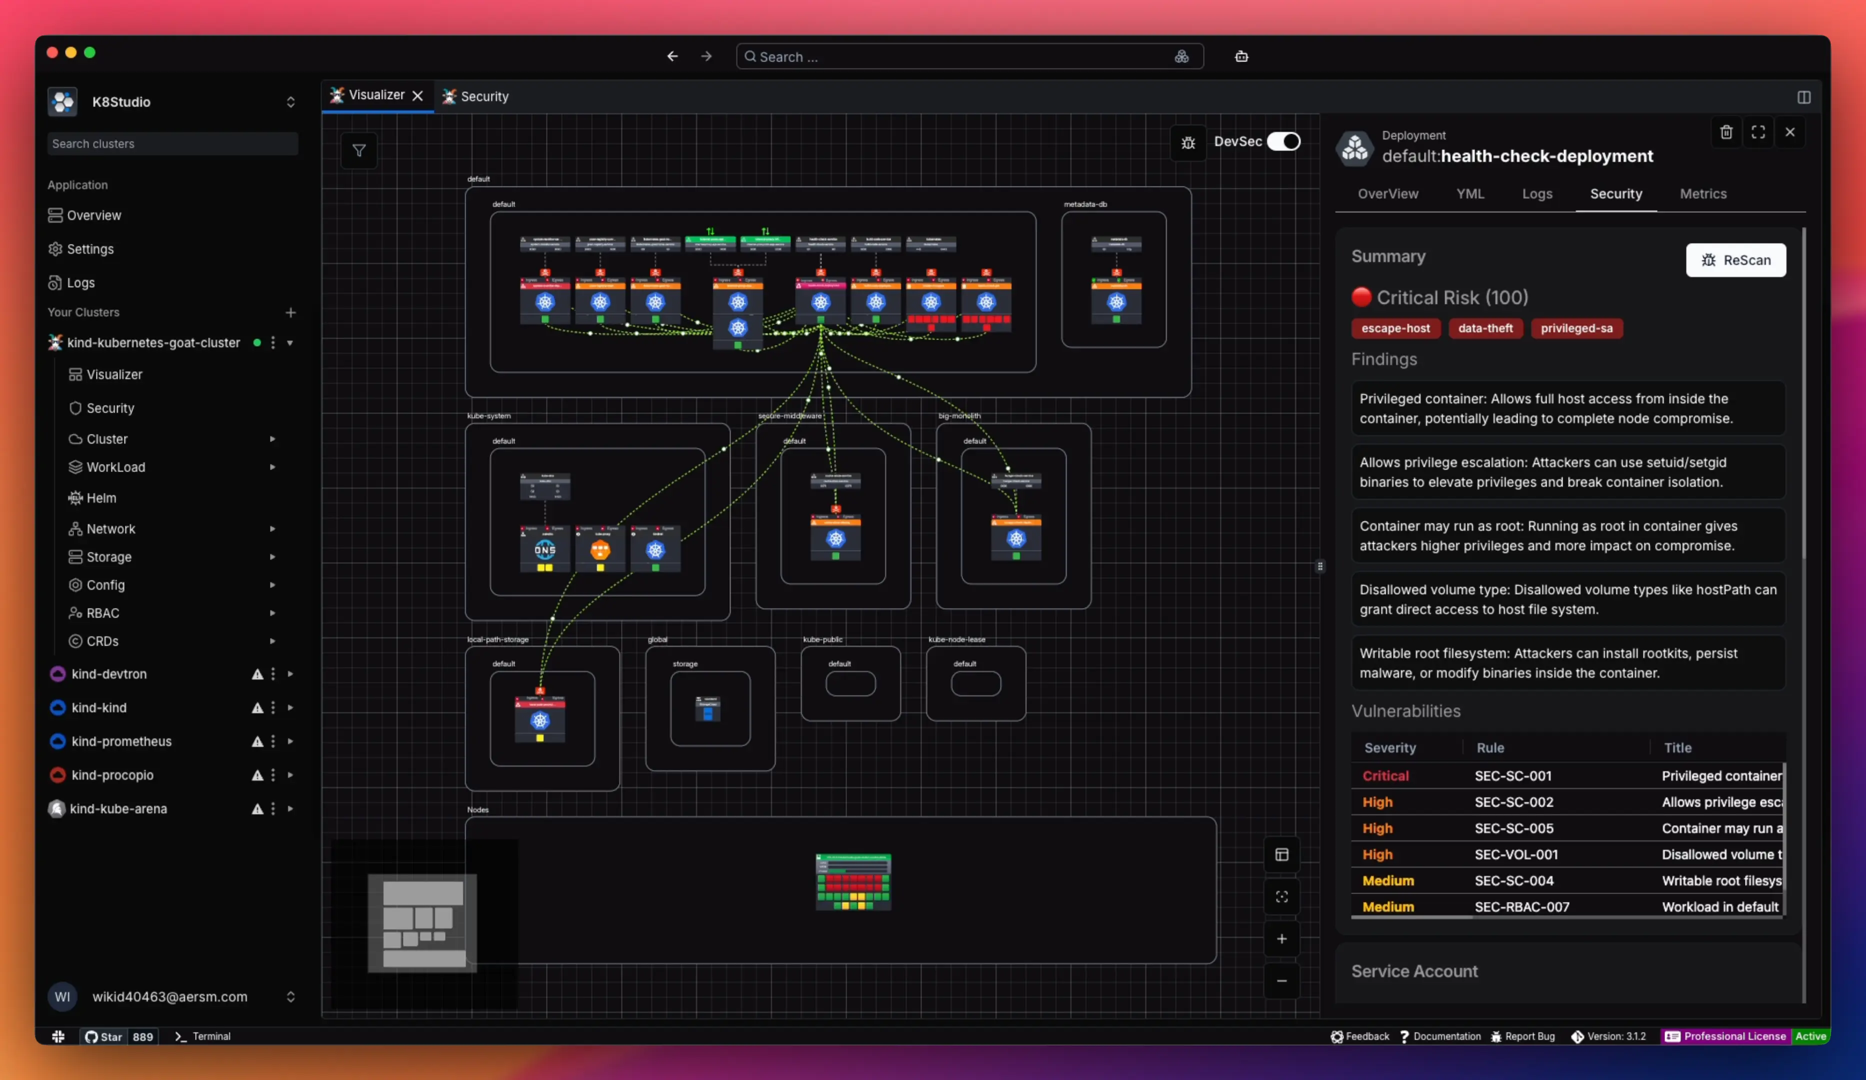The image size is (1866, 1080).
Task: Open kind-kind cluster options menu
Action: pos(272,707)
